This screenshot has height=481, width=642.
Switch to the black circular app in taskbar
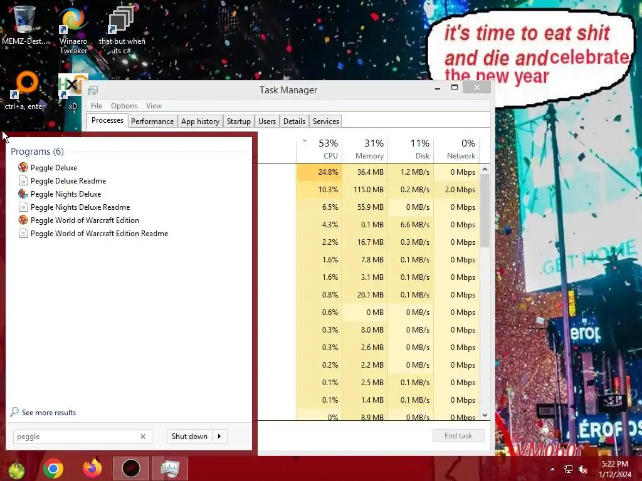pyautogui.click(x=131, y=468)
